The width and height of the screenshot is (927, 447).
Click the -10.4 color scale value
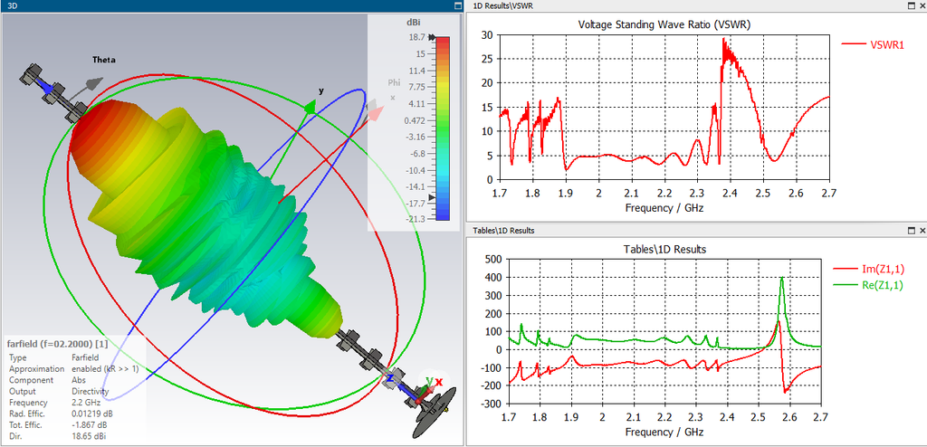pos(415,170)
